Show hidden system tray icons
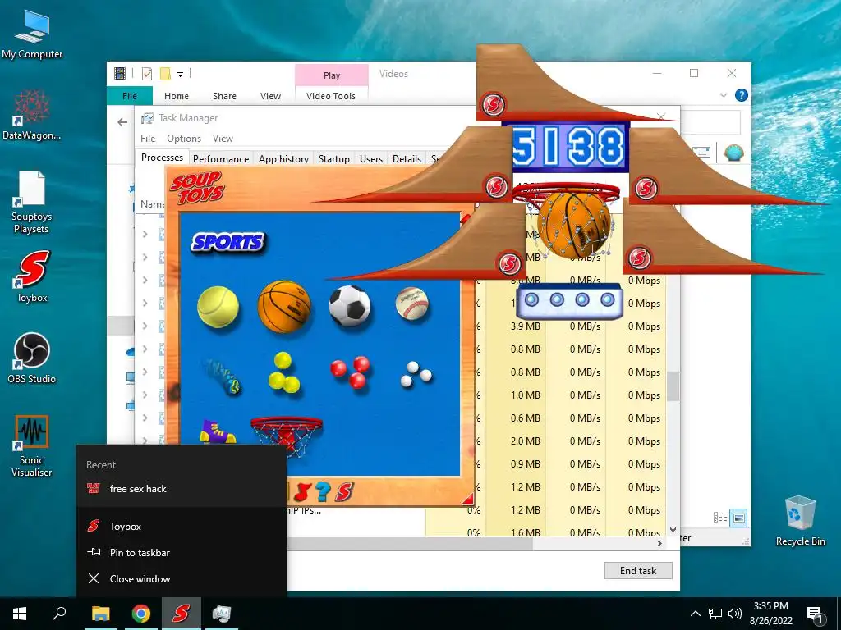This screenshot has width=841, height=630. coord(695,614)
